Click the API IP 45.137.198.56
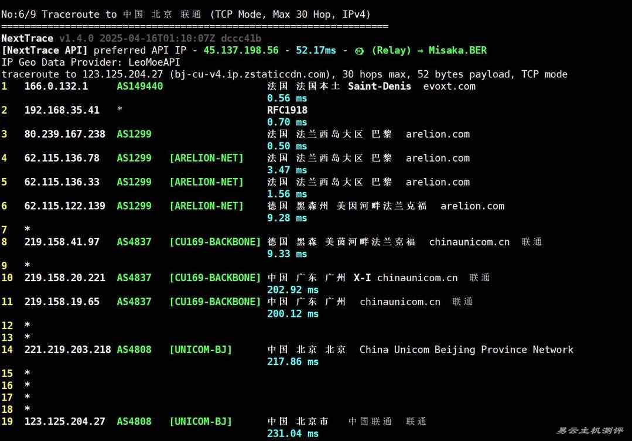The image size is (632, 441). pos(241,50)
